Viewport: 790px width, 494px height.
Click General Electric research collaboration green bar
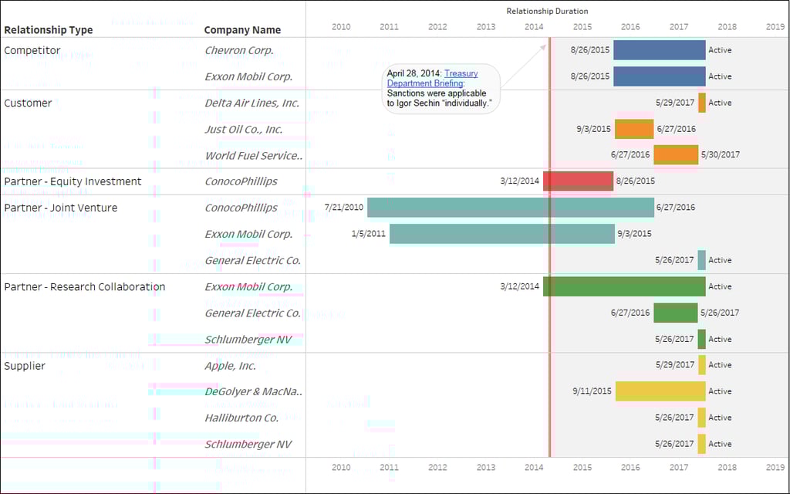tap(676, 313)
